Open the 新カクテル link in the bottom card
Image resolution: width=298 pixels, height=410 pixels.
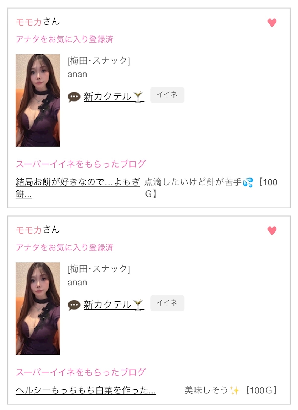coord(114,305)
